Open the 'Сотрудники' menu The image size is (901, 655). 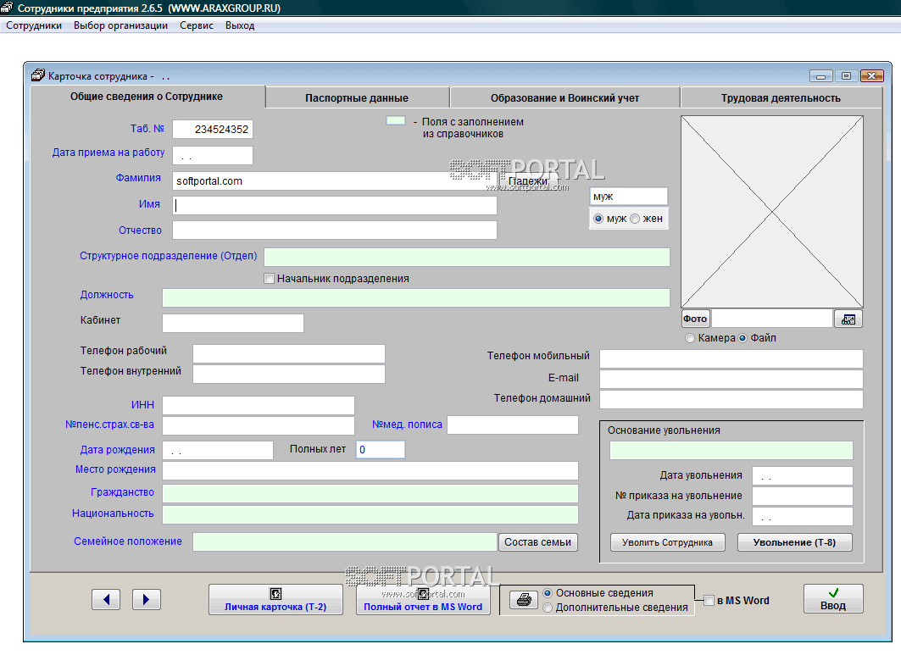[x=34, y=25]
